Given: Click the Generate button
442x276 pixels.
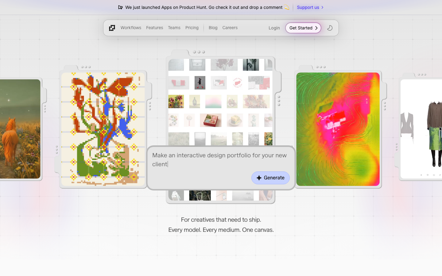Looking at the screenshot, I should [270, 178].
